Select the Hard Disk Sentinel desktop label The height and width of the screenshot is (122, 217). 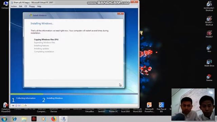coord(101,110)
